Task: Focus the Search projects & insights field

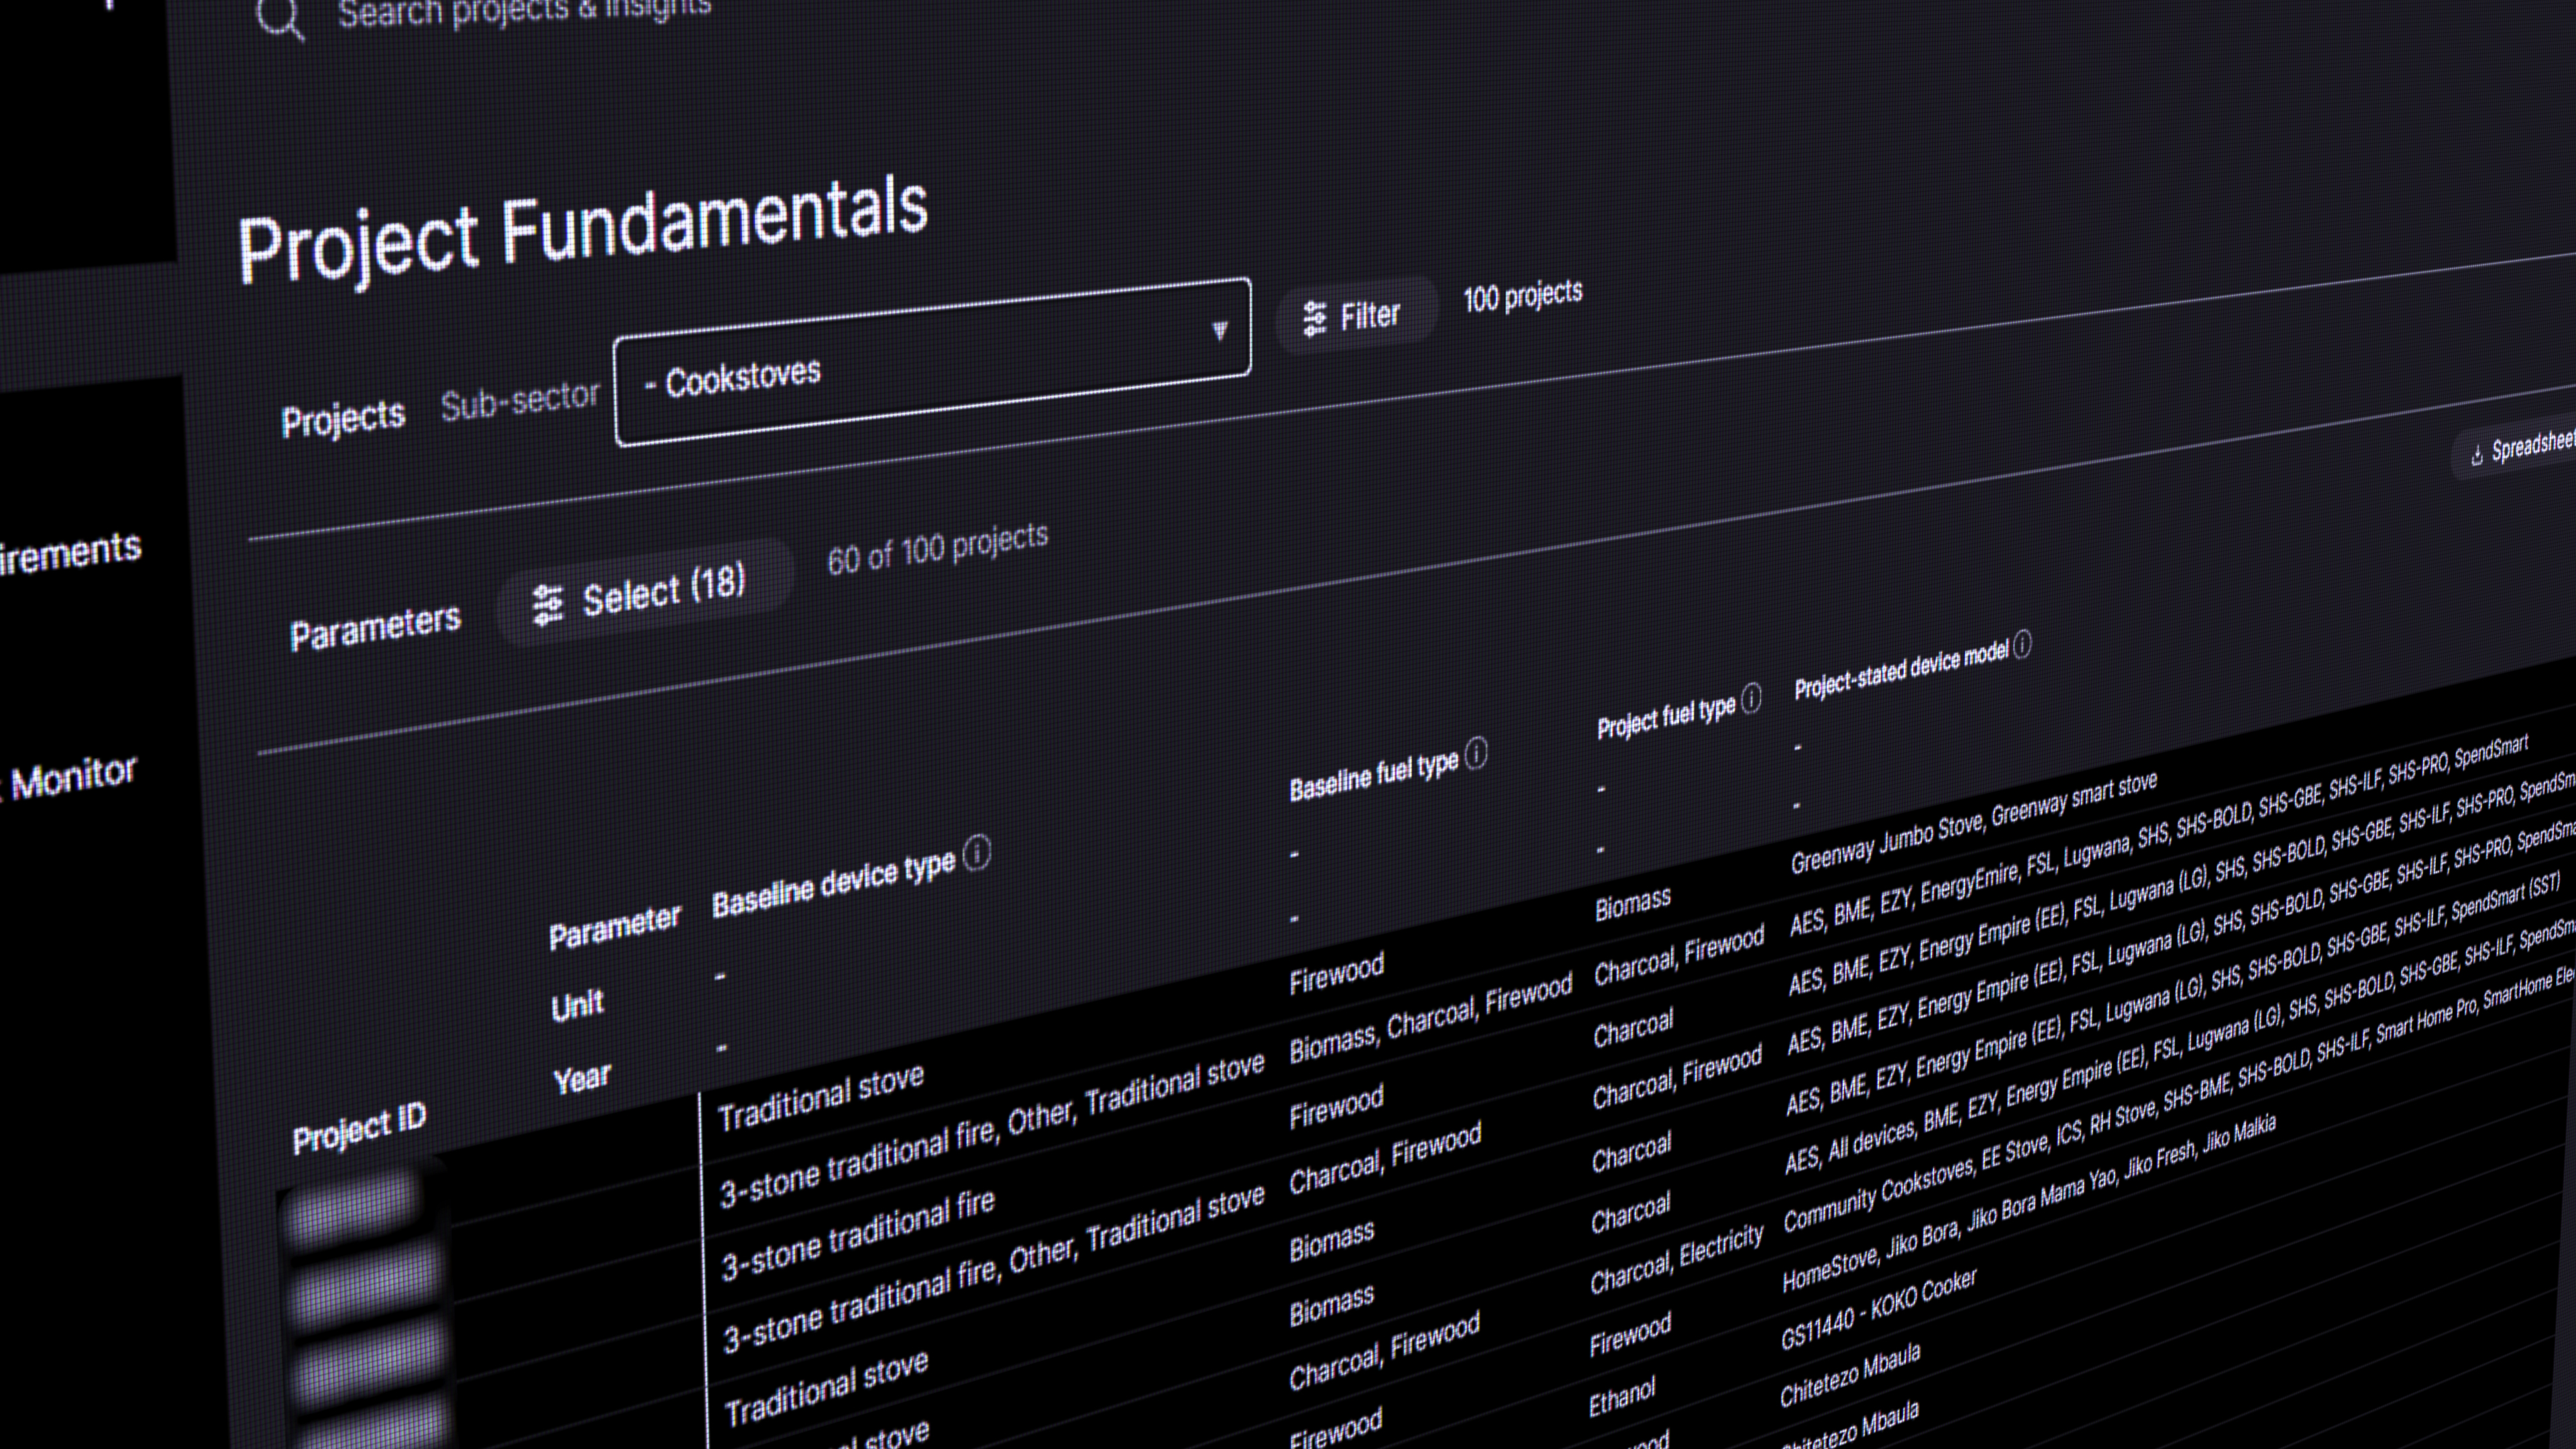Action: click(524, 12)
